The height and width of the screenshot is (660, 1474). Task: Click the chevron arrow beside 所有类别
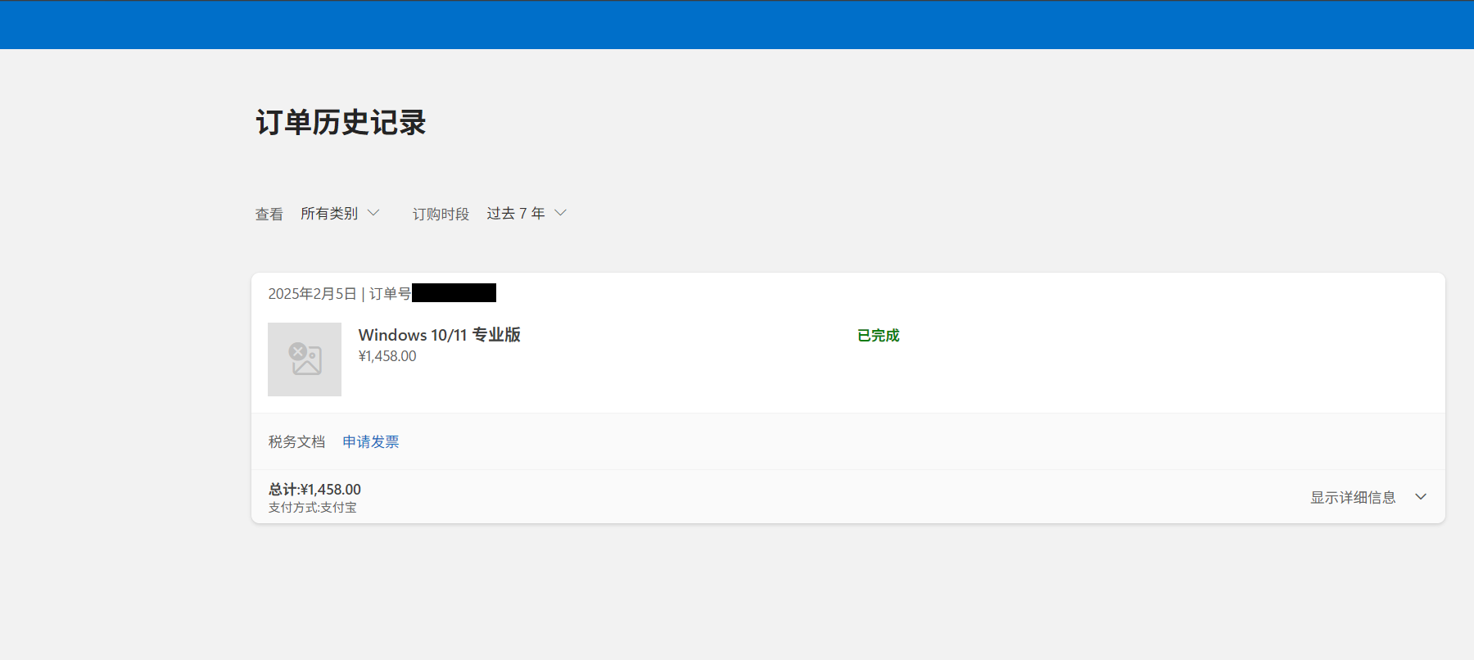point(373,213)
